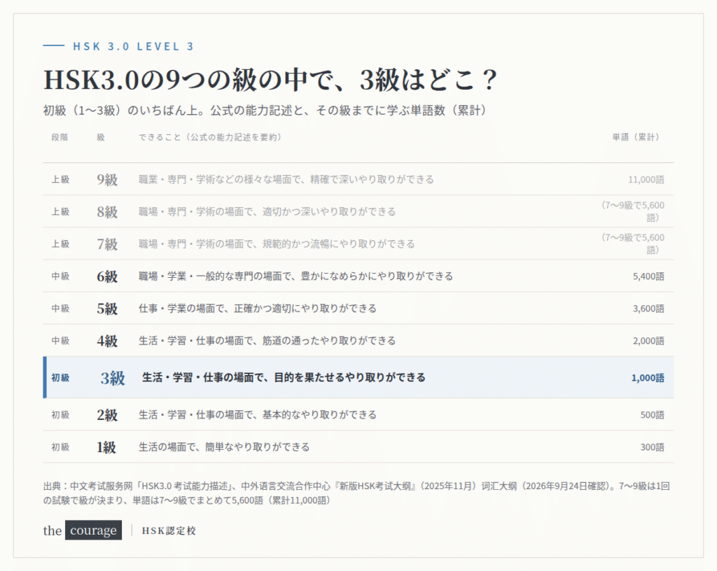Click the title 'HSK3.0の9つの級の中で、3級はどこ？'

click(x=270, y=80)
